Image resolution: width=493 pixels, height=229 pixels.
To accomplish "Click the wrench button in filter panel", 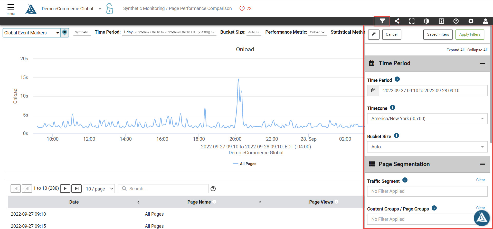I will (374, 34).
